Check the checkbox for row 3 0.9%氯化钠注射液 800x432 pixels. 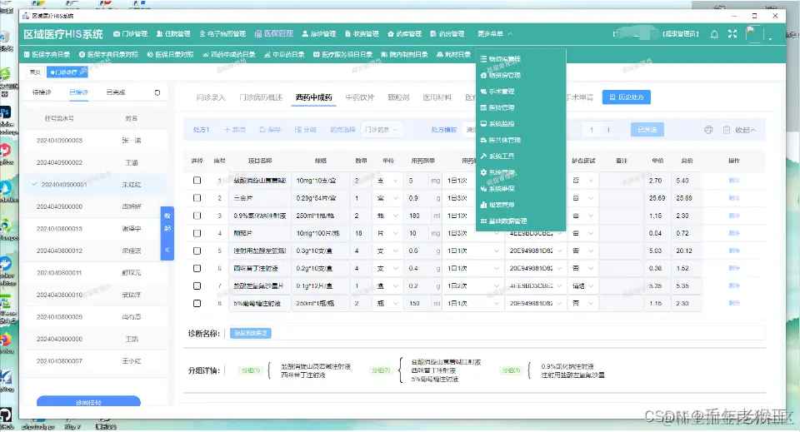[197, 216]
